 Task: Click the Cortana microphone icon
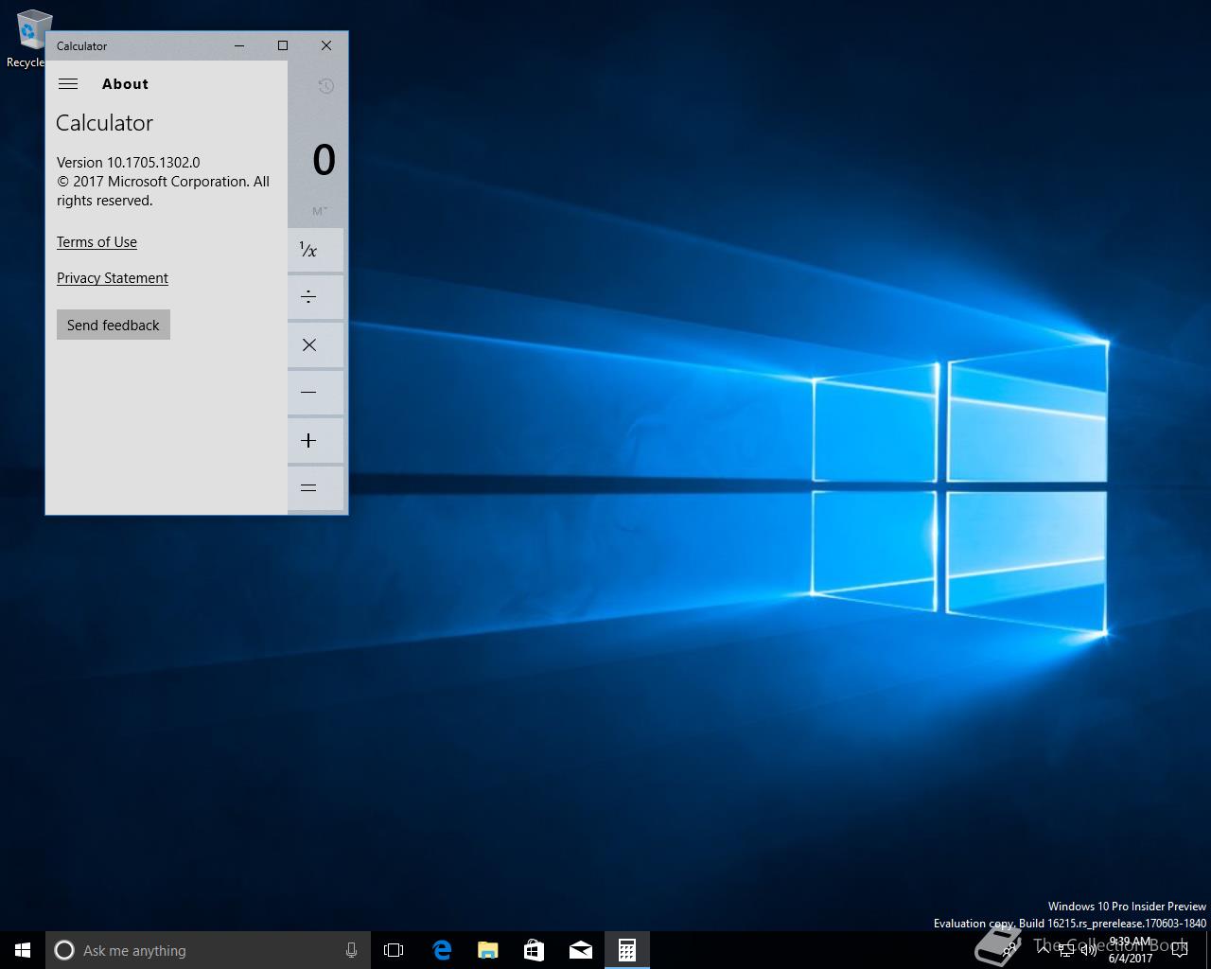[x=351, y=950]
